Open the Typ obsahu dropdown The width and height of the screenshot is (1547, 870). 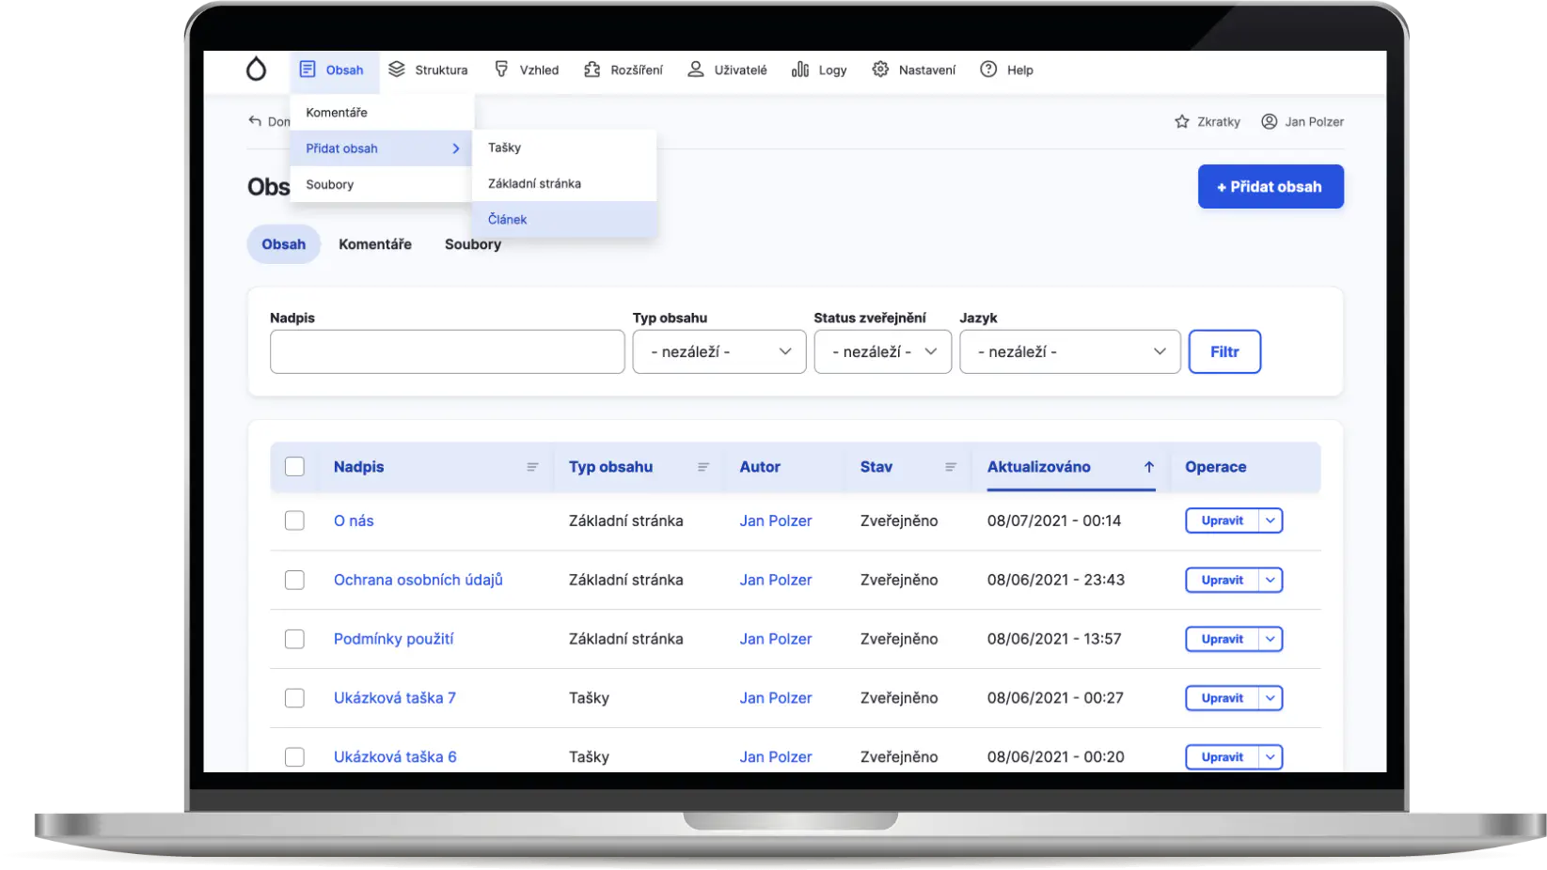click(x=718, y=351)
